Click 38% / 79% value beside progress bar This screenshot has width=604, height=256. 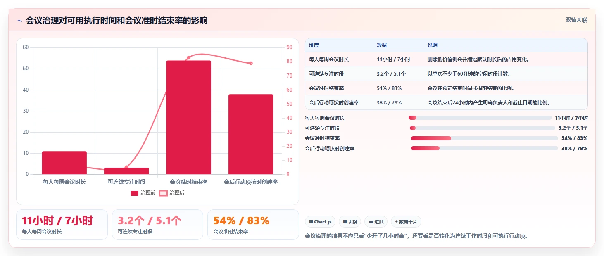point(574,148)
